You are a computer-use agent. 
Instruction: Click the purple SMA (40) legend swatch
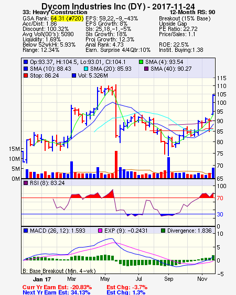pos(146,69)
